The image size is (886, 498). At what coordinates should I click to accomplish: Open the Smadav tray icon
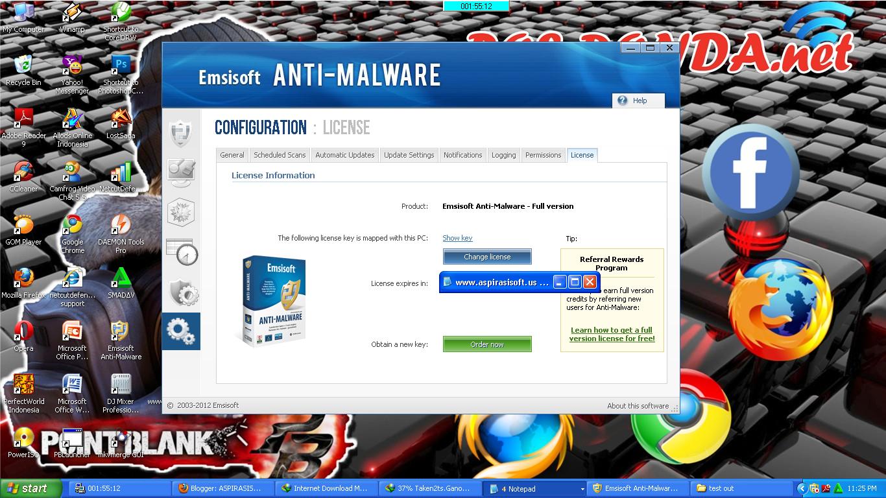click(837, 488)
